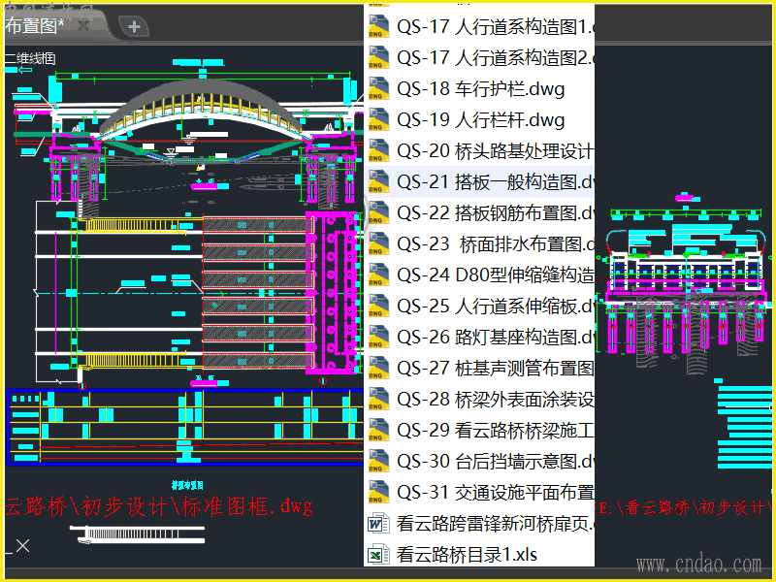Image resolution: width=776 pixels, height=582 pixels.
Task: Select file name QS-24 D80型伸缩缝构造
Action: pyautogui.click(x=496, y=275)
